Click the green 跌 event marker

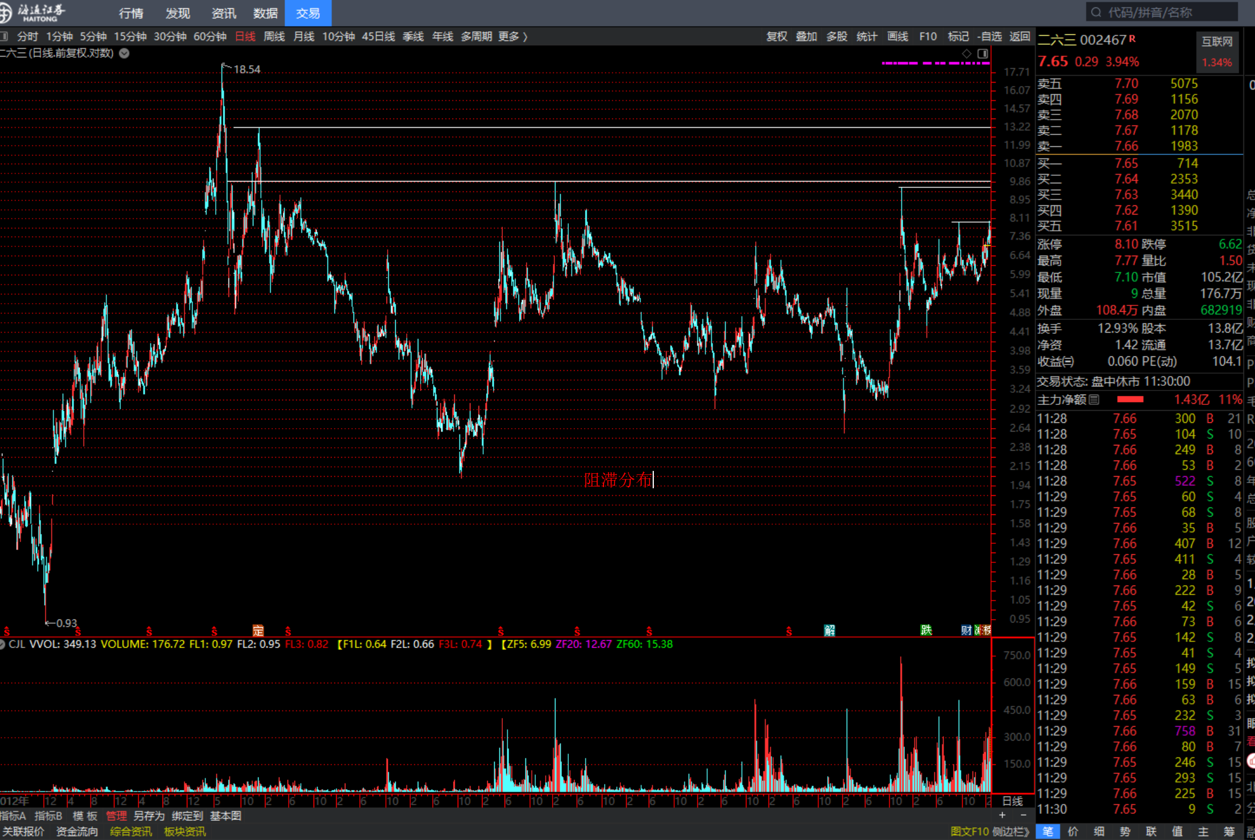[x=926, y=630]
